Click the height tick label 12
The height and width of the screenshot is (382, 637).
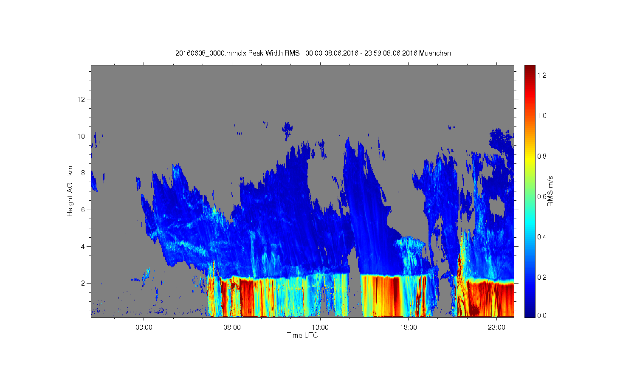point(82,99)
